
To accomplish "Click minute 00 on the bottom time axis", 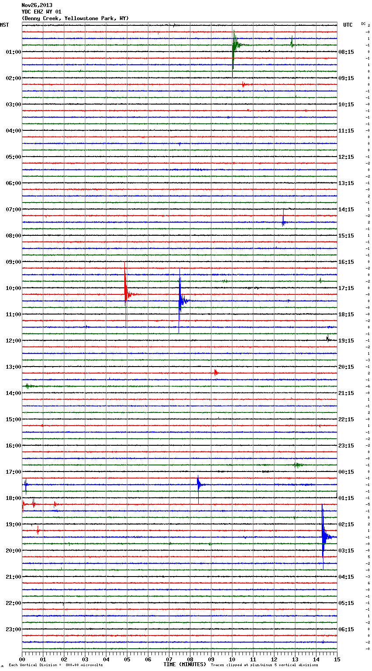I will point(22,659).
